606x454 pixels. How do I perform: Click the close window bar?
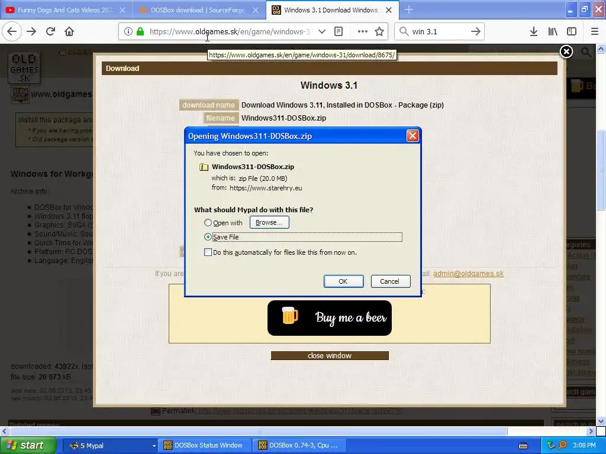tap(330, 355)
